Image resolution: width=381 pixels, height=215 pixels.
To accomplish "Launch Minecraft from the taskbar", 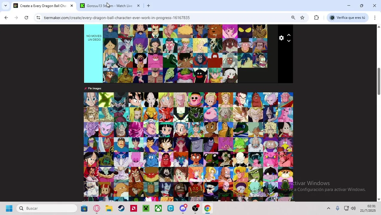I will click(146, 208).
